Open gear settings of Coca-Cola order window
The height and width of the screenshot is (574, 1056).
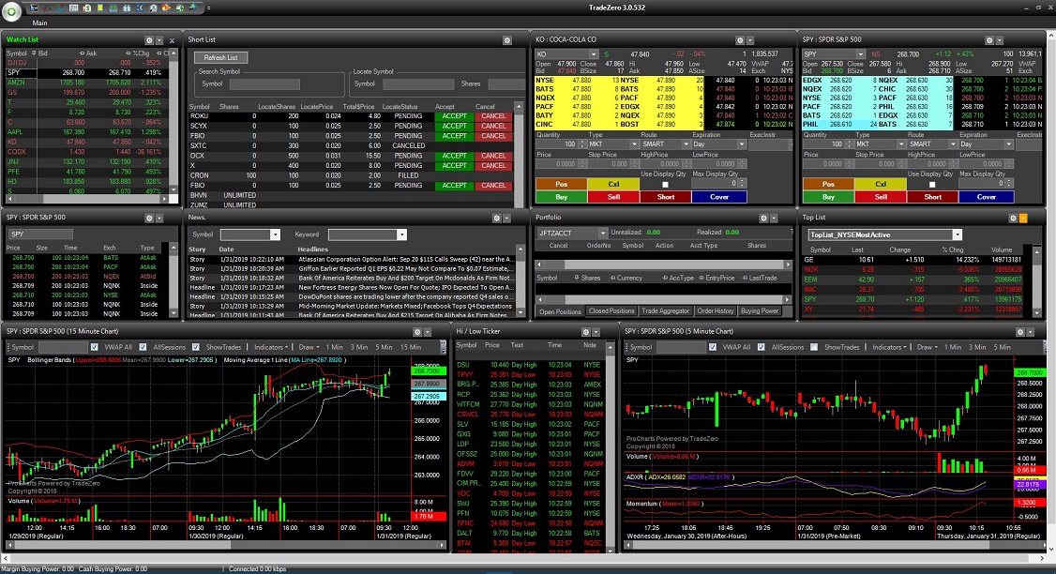coord(739,40)
